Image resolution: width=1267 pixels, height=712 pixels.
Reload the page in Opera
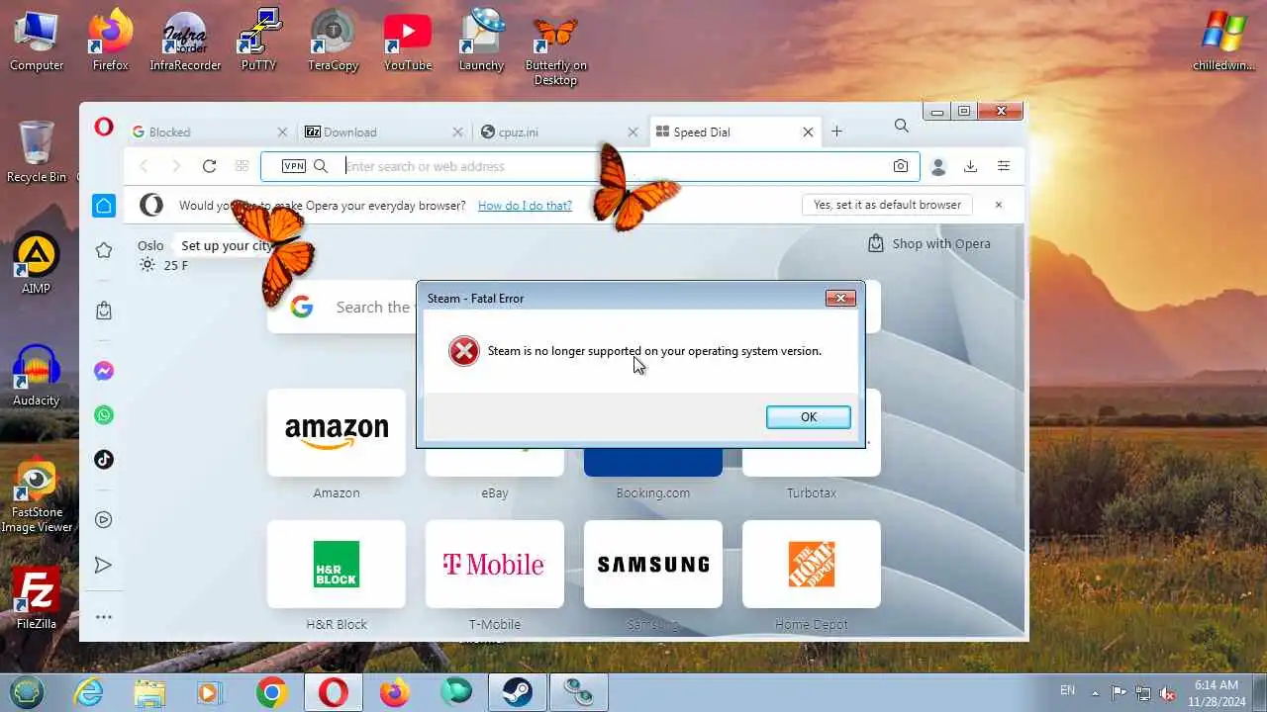[209, 166]
